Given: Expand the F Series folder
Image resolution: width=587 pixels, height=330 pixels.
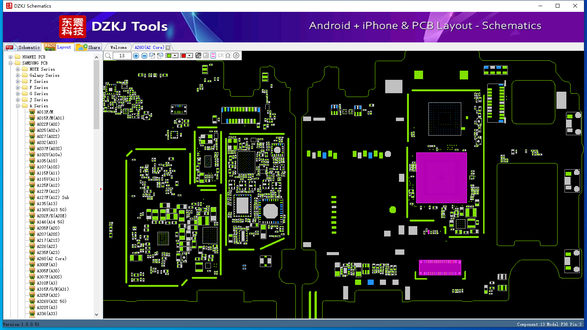Looking at the screenshot, I should (18, 87).
